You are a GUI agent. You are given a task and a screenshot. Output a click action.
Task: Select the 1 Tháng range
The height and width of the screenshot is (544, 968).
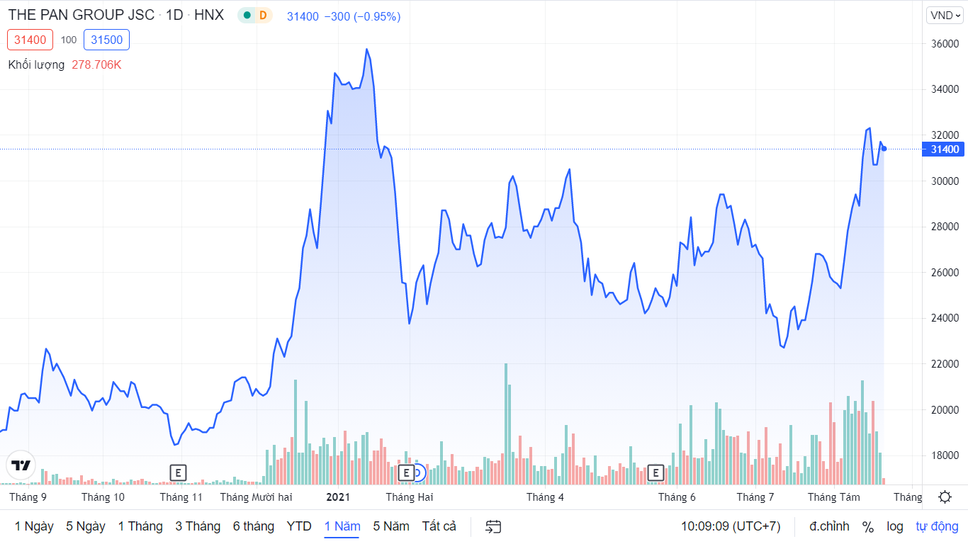point(140,526)
